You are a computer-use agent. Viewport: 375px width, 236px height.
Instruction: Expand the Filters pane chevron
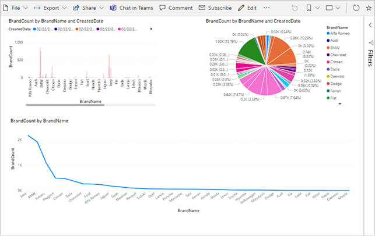(x=370, y=25)
